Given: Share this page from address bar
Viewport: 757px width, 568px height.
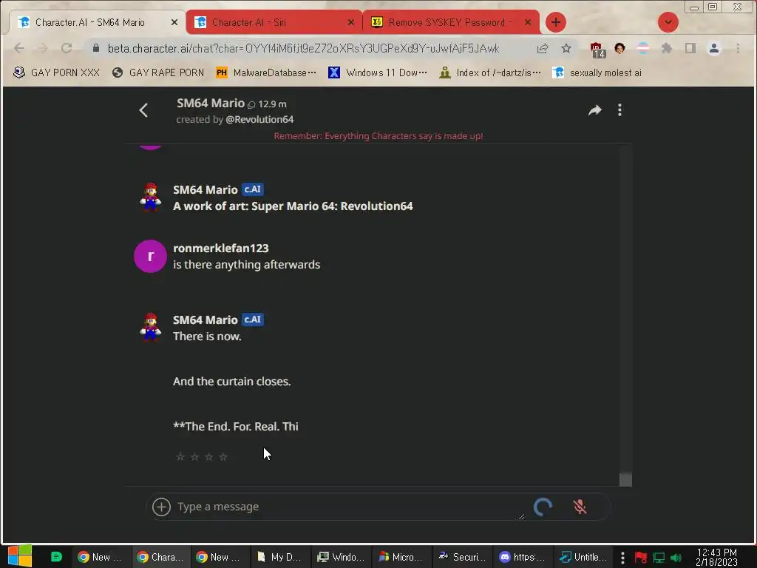Looking at the screenshot, I should click(543, 48).
